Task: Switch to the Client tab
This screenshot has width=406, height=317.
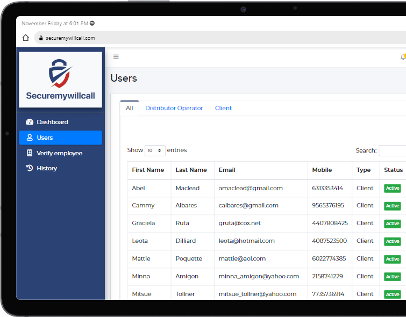Action: pos(223,108)
